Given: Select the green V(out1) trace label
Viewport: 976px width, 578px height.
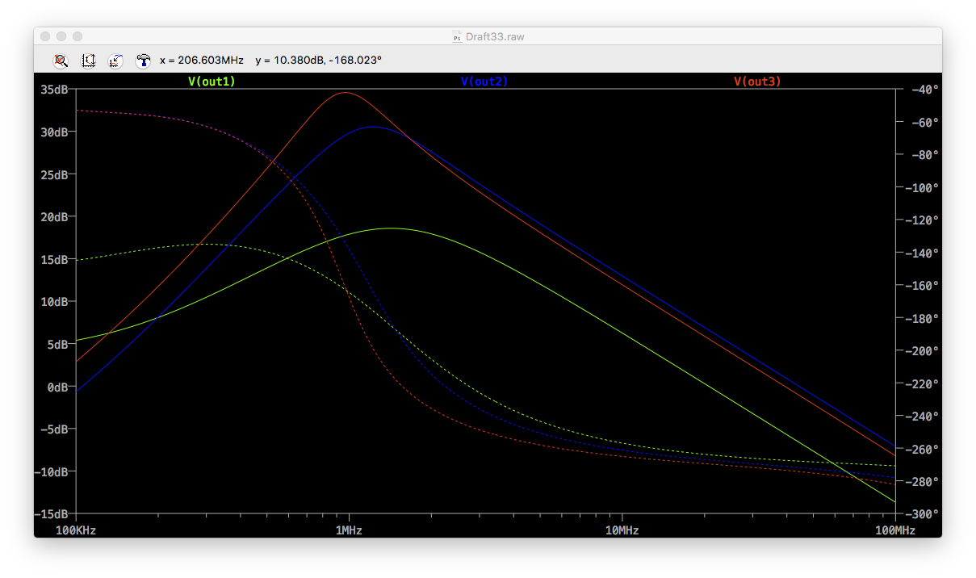Looking at the screenshot, I should tap(212, 82).
